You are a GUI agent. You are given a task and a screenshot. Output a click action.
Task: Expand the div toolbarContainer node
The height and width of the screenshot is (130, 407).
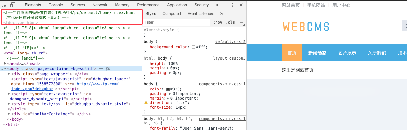tap(9, 114)
